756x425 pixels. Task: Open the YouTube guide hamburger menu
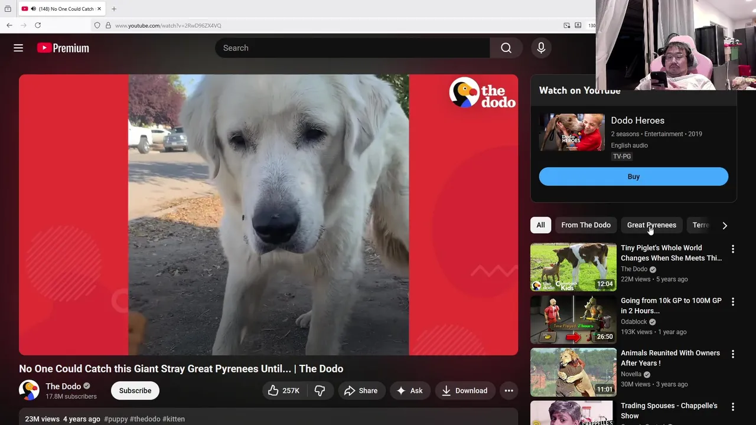point(18,48)
